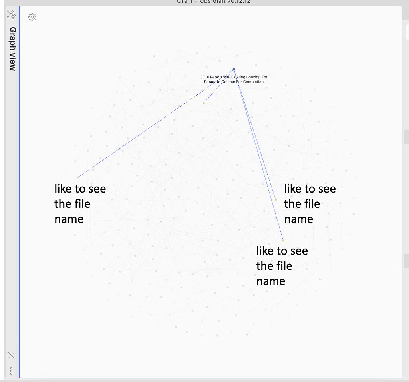Close the Graph view pane with the X
This screenshot has width=409, height=382.
(x=11, y=355)
